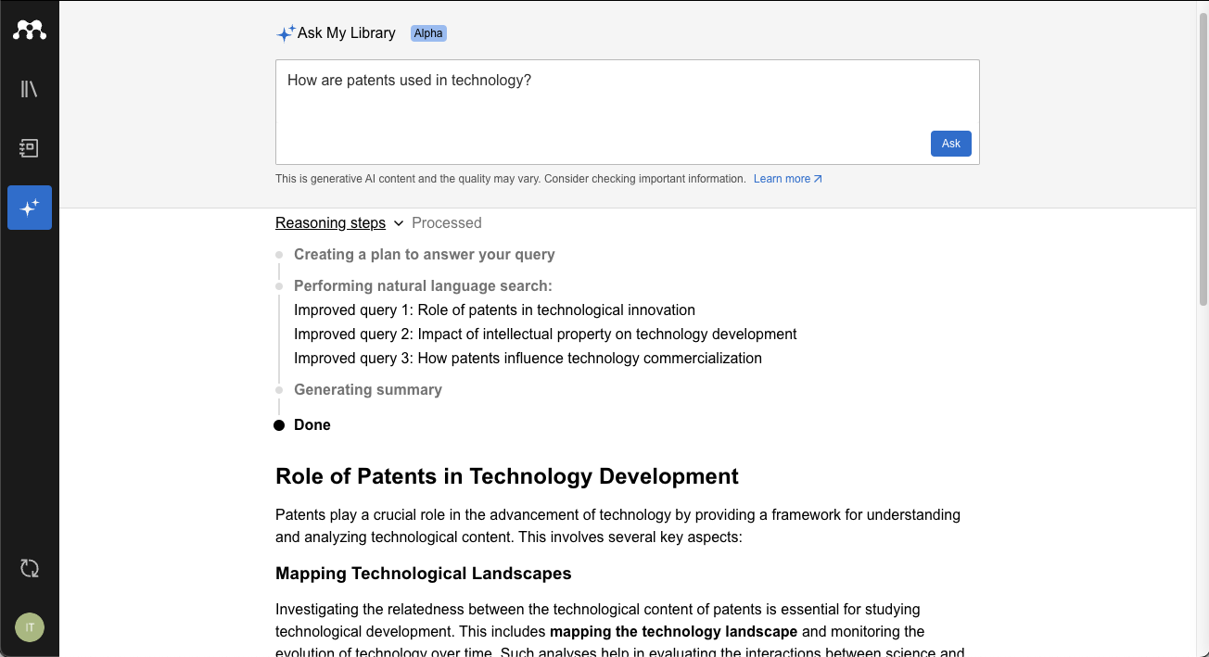The width and height of the screenshot is (1209, 657).
Task: Toggle the Reasoning steps heading
Action: [x=330, y=222]
